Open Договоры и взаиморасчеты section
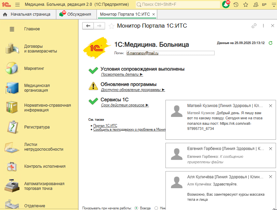Image resolution: width=277 pixels, height=210 pixels. (x=40, y=49)
